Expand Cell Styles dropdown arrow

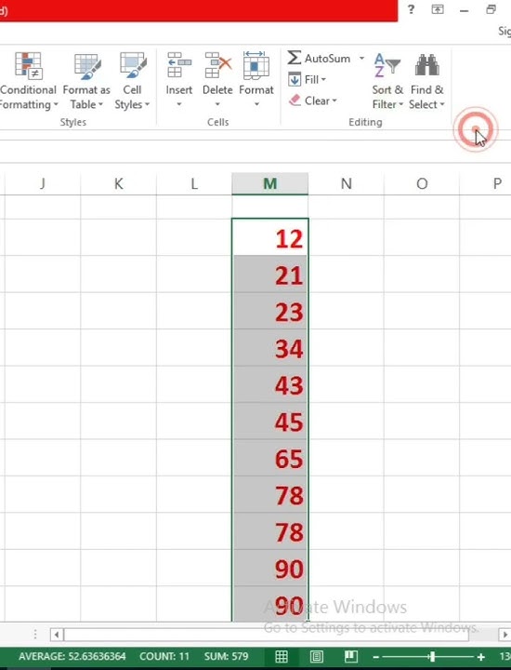147,104
